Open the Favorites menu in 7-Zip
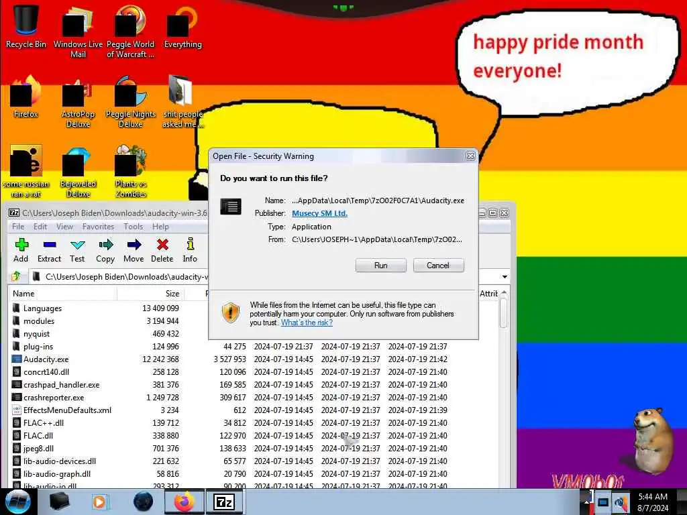The height and width of the screenshot is (515, 687). pos(98,227)
